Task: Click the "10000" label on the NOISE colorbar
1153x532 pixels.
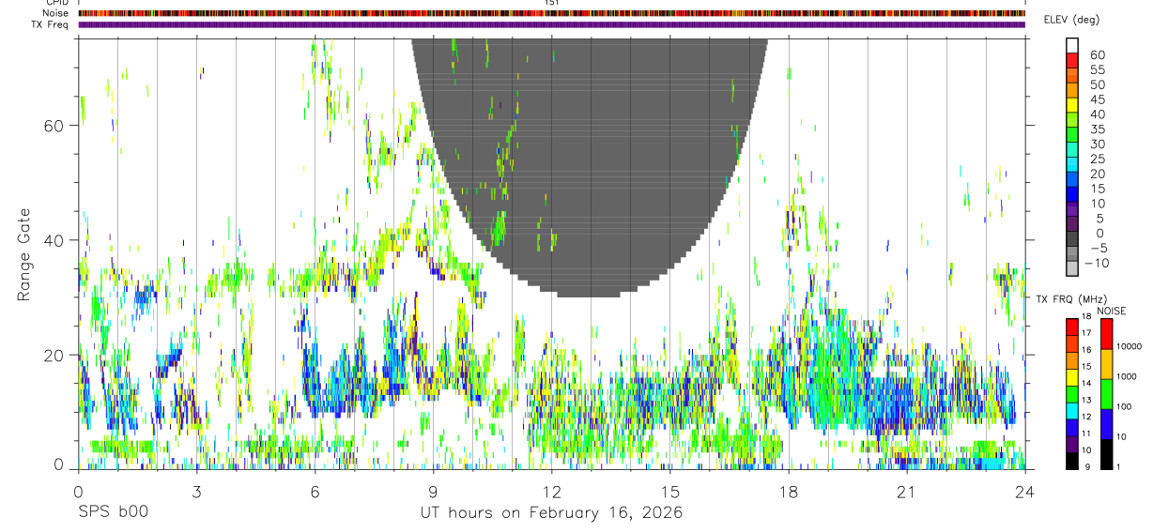Action: [1128, 346]
